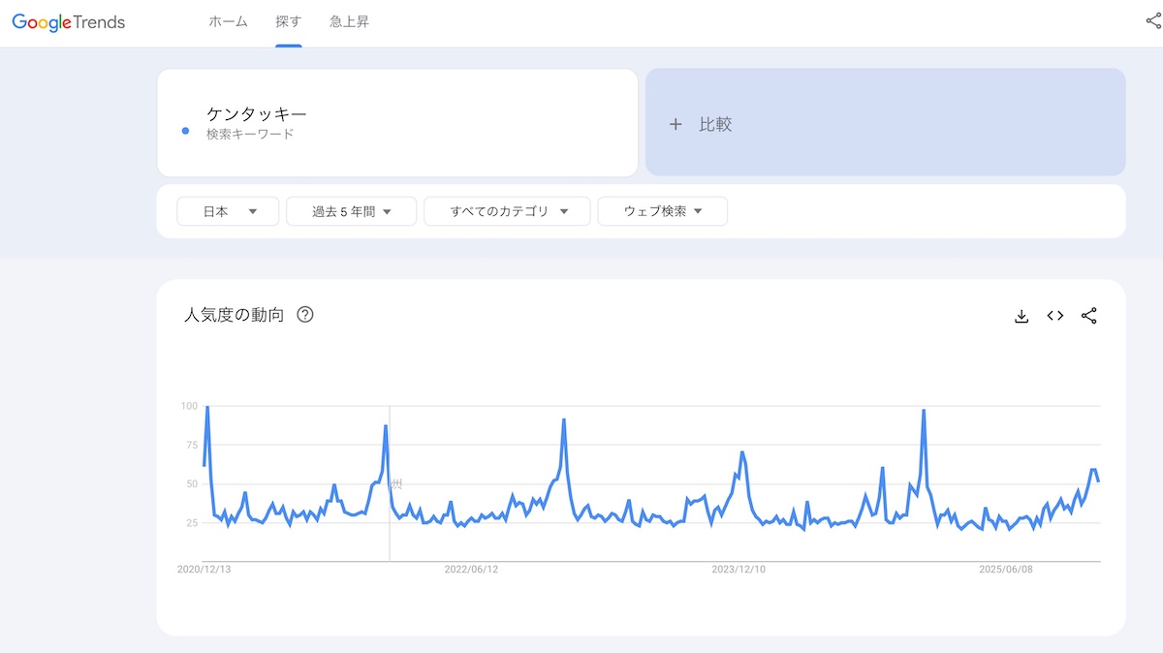Click blue dot beside ケンタッキー keyword
Viewport: 1163px width, 653px height.
click(x=185, y=131)
